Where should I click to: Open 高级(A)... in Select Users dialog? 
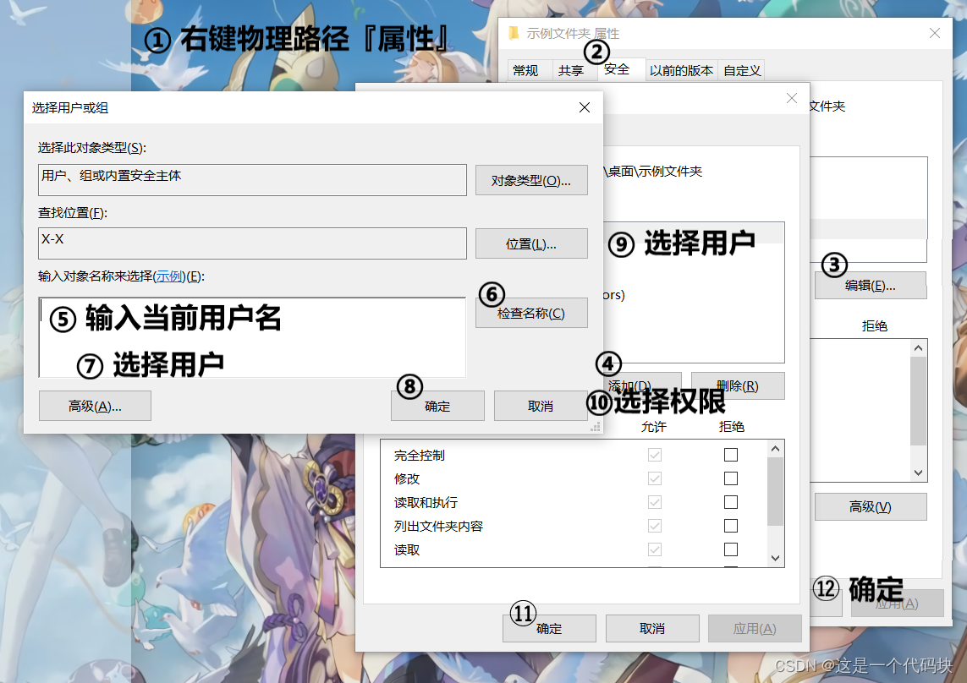tap(95, 407)
